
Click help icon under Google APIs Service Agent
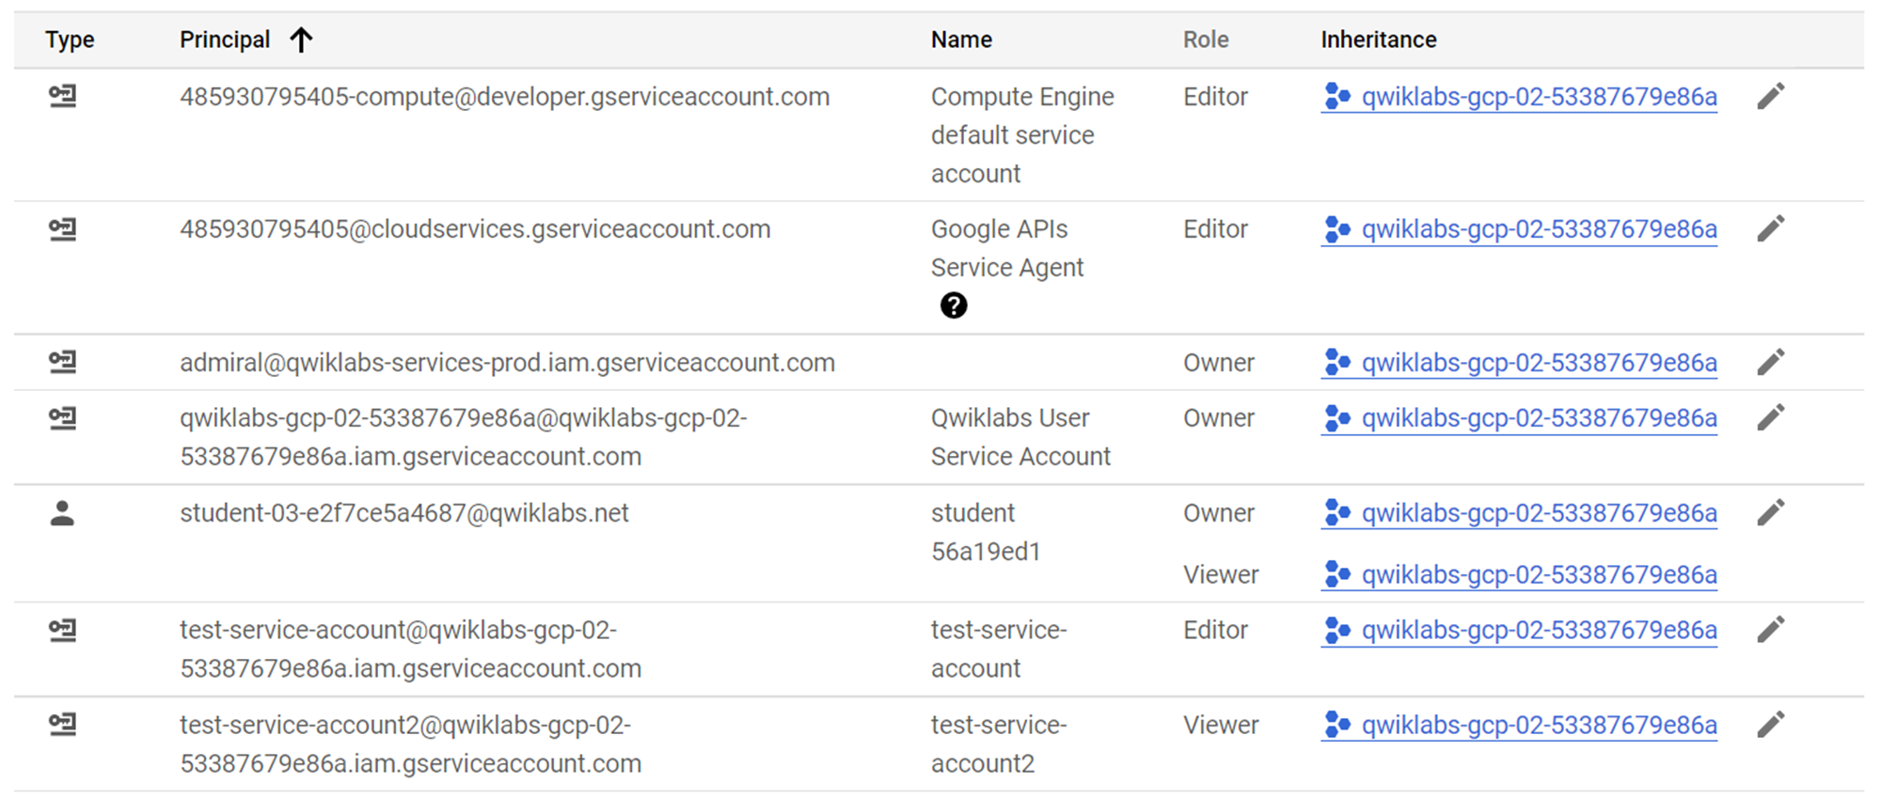click(953, 305)
